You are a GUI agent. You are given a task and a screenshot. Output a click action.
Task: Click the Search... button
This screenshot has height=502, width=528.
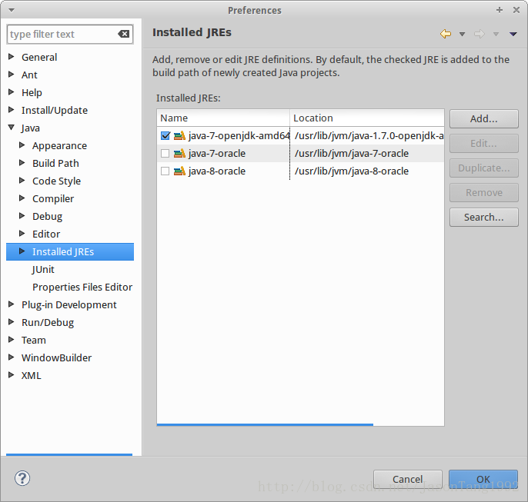tap(484, 218)
